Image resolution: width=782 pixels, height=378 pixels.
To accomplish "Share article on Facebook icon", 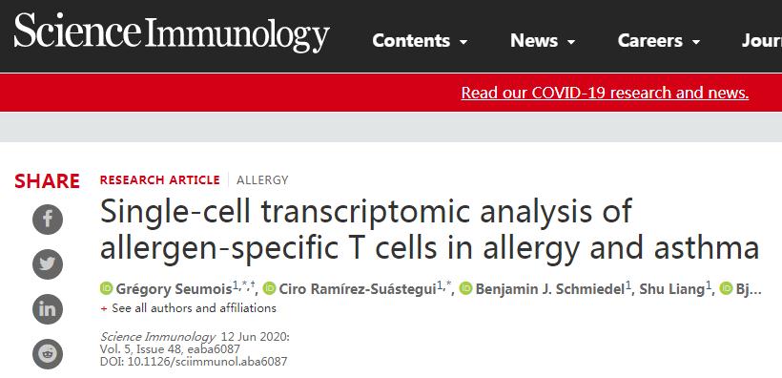I will click(48, 220).
